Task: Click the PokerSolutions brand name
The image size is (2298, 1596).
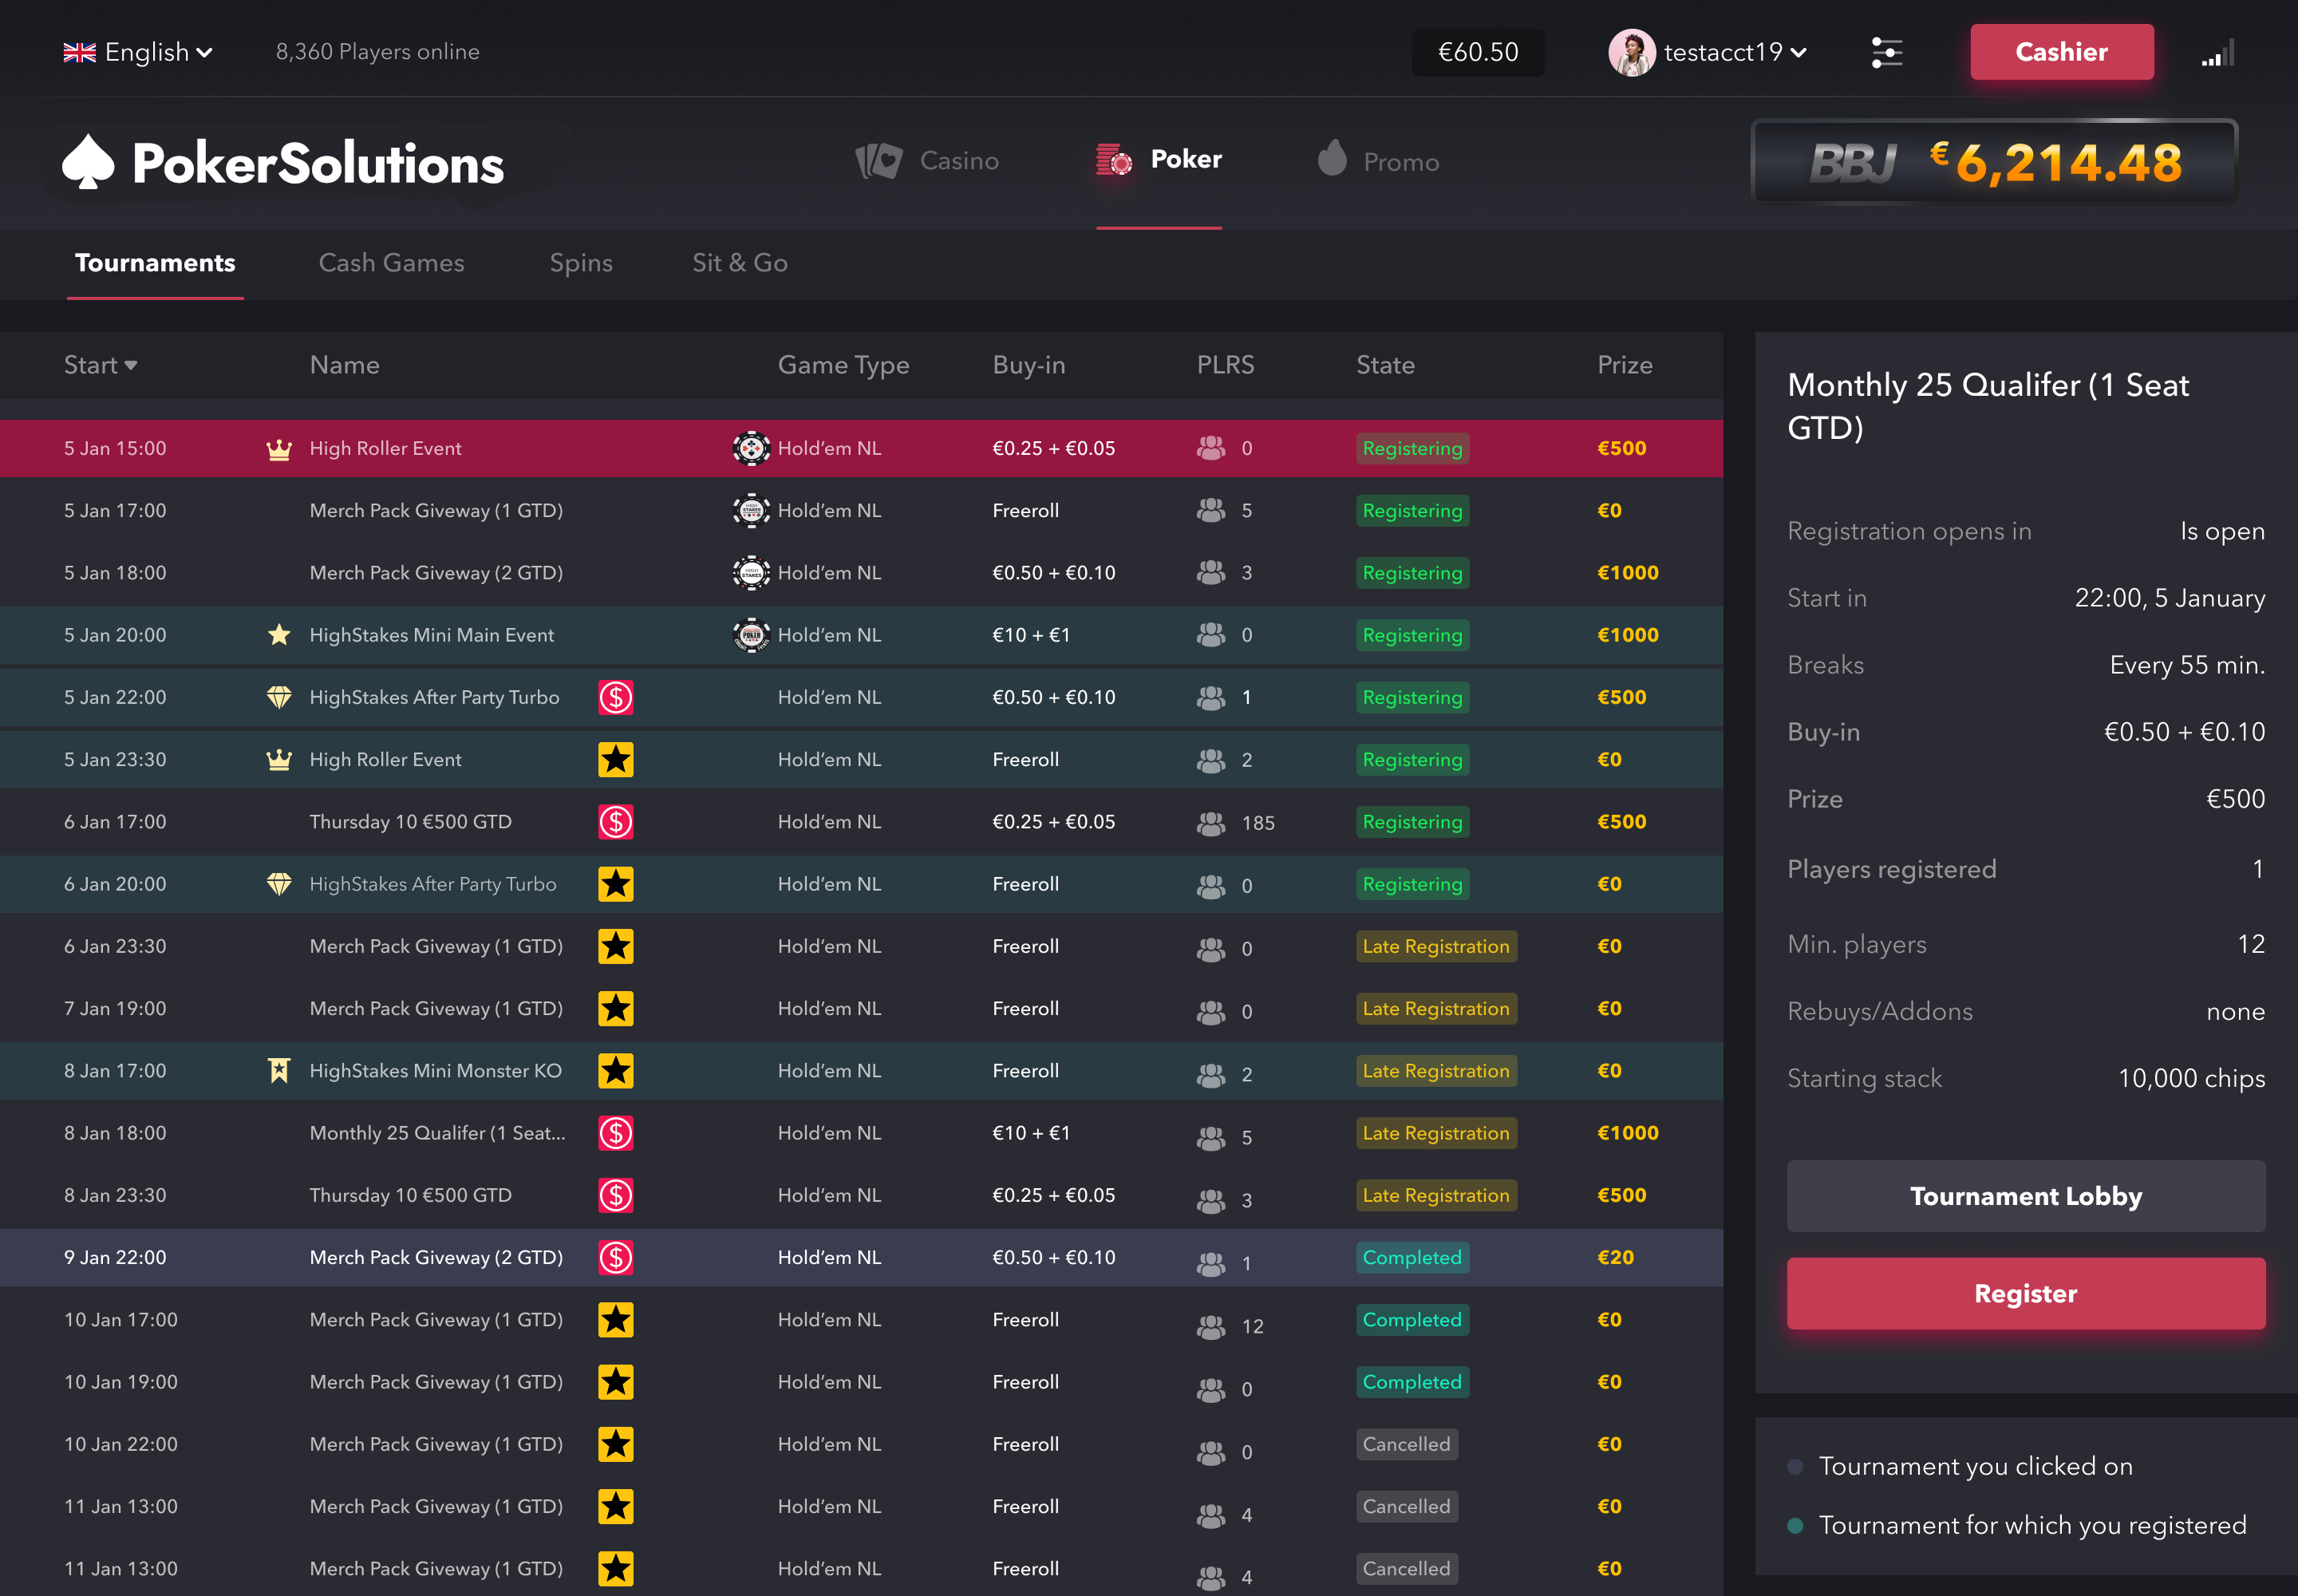Action: click(318, 164)
